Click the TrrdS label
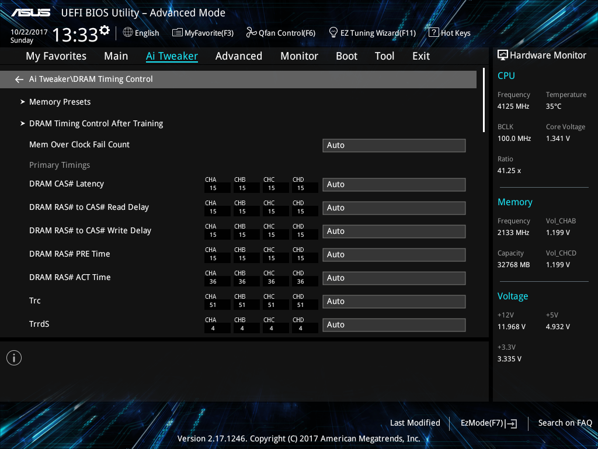Image resolution: width=598 pixels, height=449 pixels. [x=39, y=324]
